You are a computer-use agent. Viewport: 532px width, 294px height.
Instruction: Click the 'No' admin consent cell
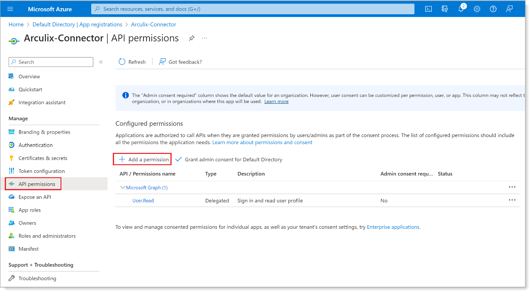tap(384, 201)
